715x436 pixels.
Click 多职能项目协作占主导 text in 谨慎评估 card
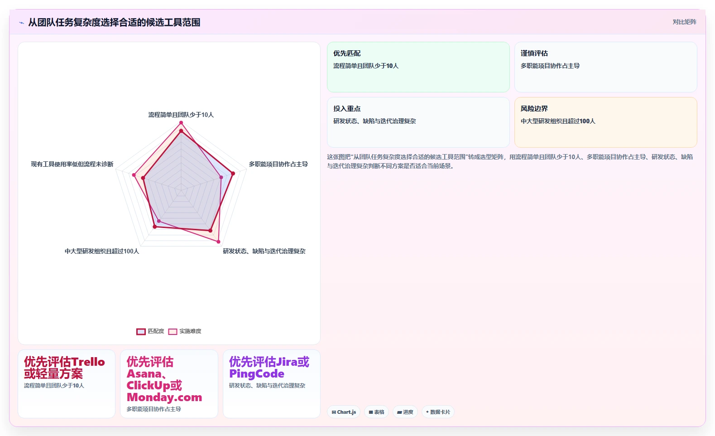click(550, 66)
